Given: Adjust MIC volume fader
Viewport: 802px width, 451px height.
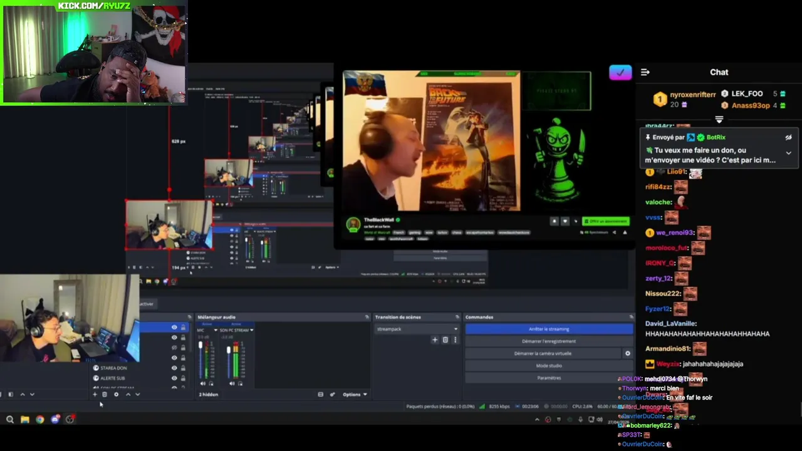Looking at the screenshot, I should (200, 345).
